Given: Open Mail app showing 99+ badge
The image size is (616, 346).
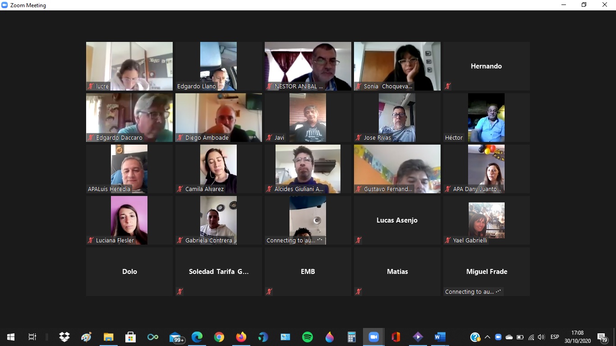Looking at the screenshot, I should click(x=176, y=337).
